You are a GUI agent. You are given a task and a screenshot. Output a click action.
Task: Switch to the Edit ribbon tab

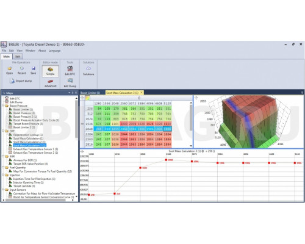(18, 57)
